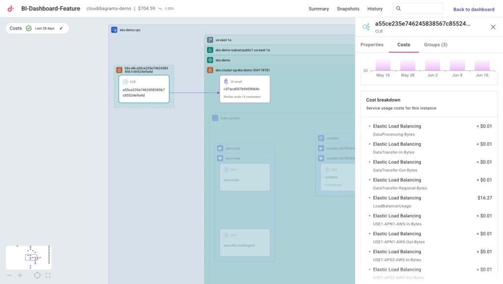Click the coredns icon
Image resolution: width=503 pixels, height=284 pixels.
pyautogui.click(x=321, y=138)
